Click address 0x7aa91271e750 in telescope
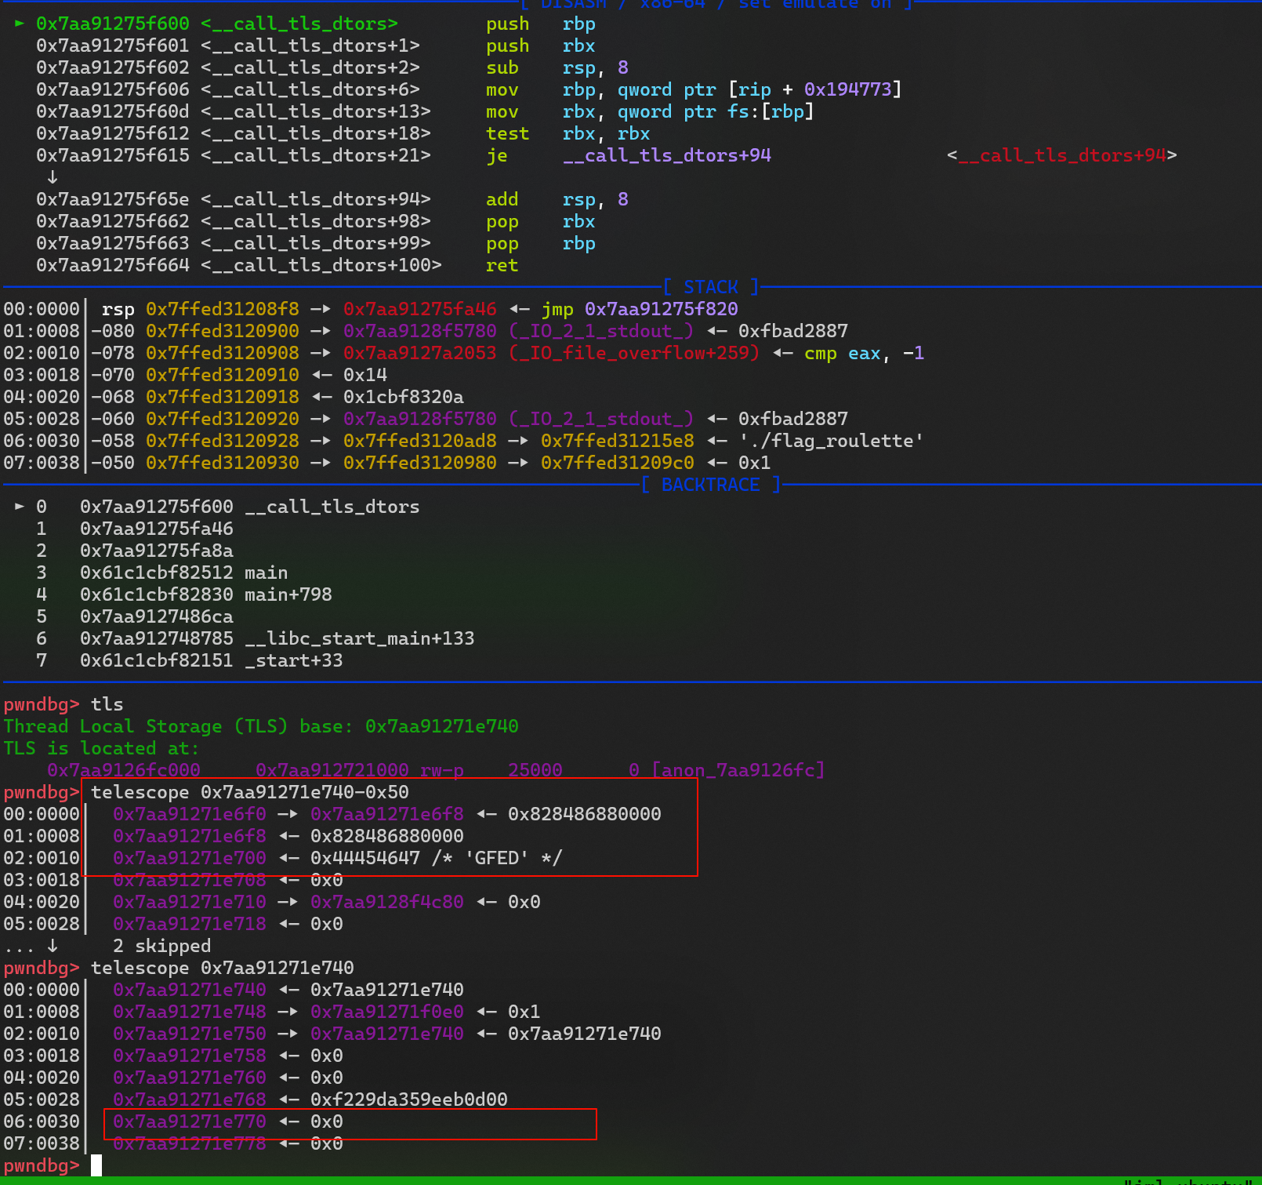1262x1185 pixels. (x=190, y=1034)
